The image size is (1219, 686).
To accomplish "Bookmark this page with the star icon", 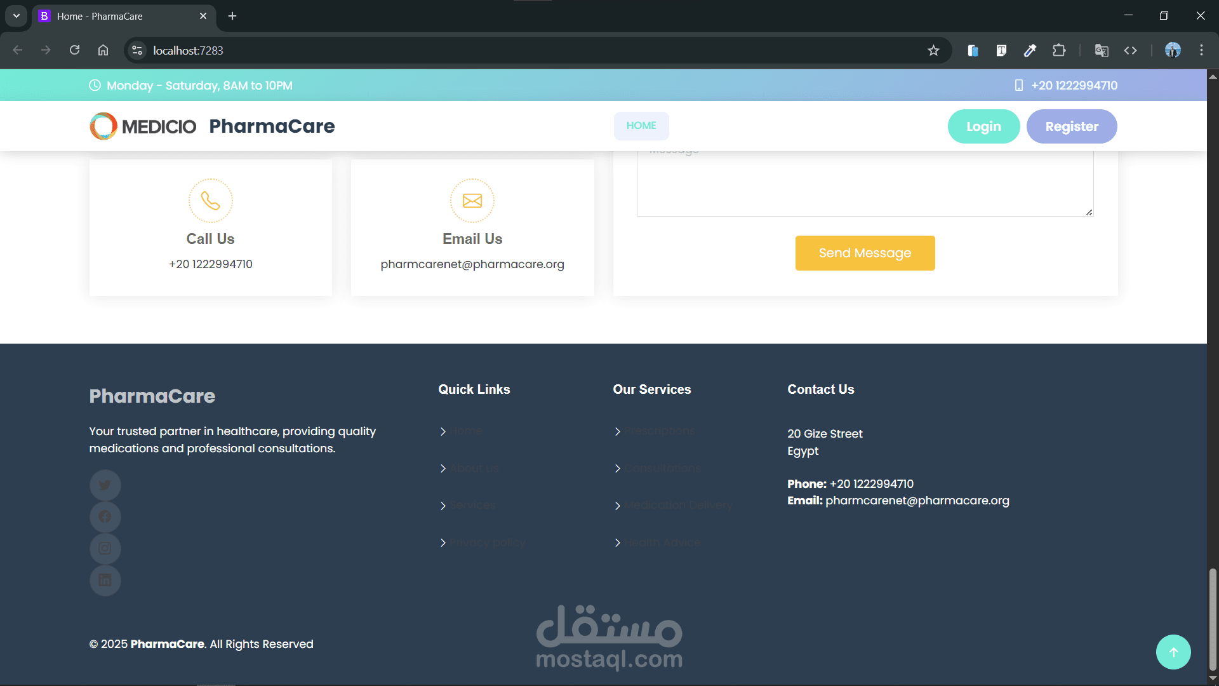I will 933,50.
